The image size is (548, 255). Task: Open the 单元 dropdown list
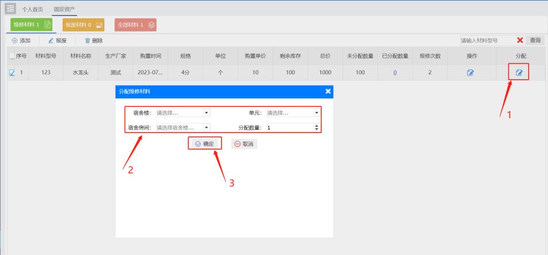[x=316, y=113]
